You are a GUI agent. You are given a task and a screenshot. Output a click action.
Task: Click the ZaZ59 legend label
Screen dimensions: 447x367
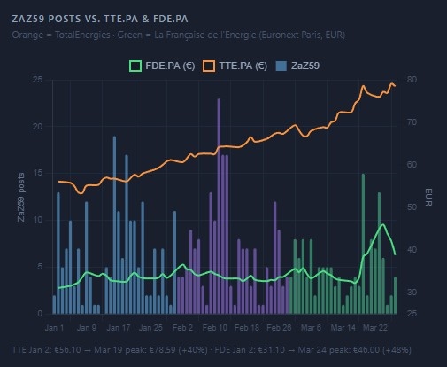click(x=305, y=66)
